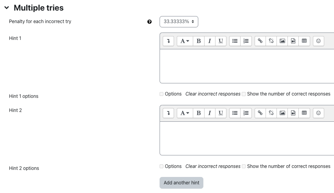Toggle Italic in Hint 1 editor
The image size is (334, 193).
click(x=210, y=41)
